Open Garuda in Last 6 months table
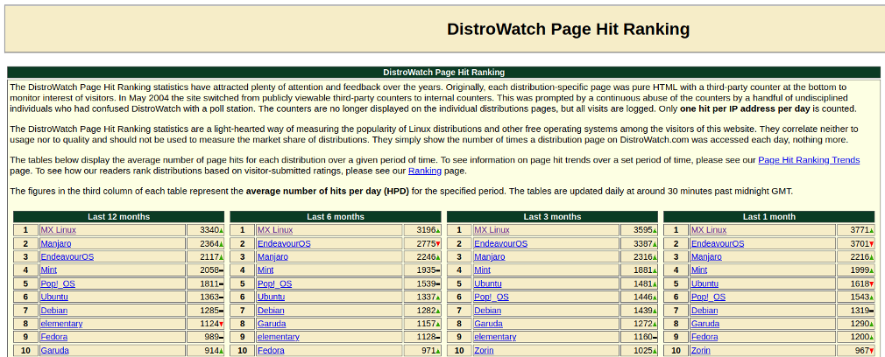The height and width of the screenshot is (357, 885). 272,324
